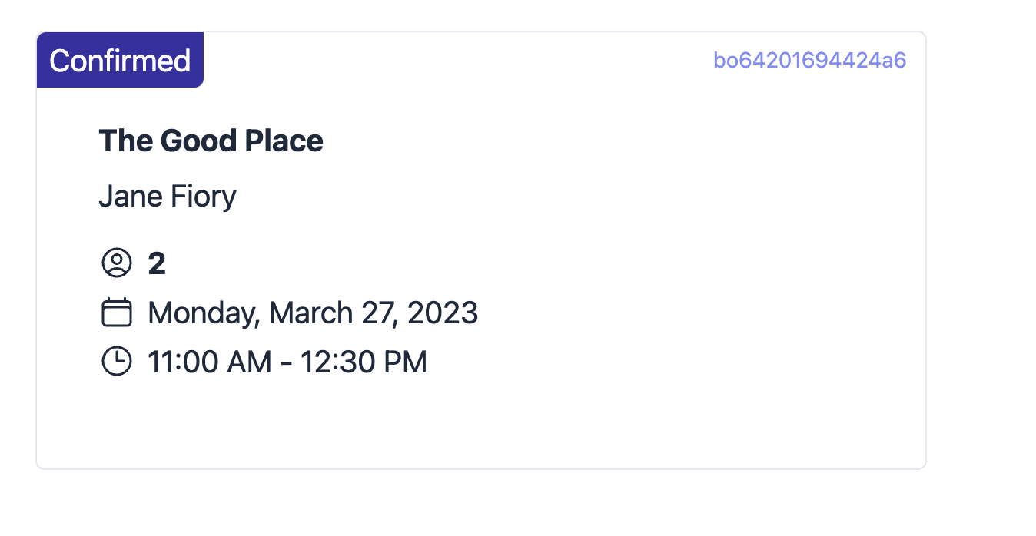This screenshot has width=1036, height=536.
Task: Click the 12:30 PM end time
Action: click(364, 362)
